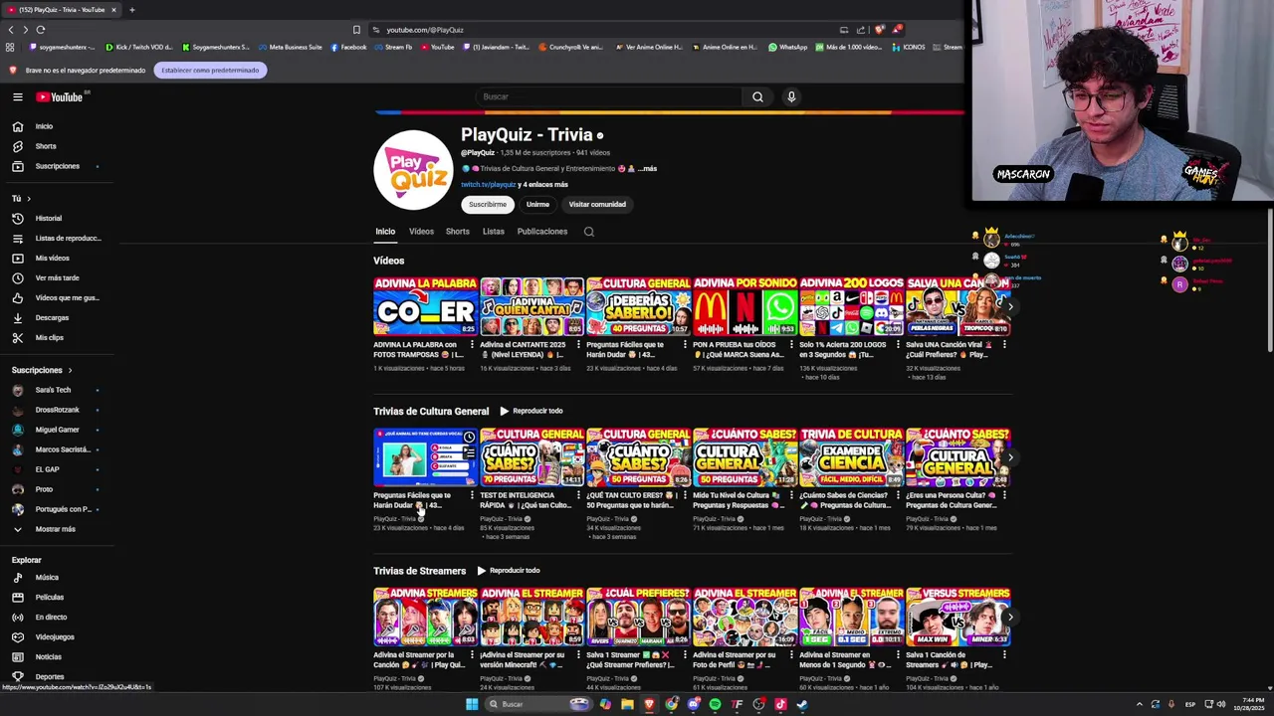1274x716 pixels.
Task: Click the browser address bar
Action: click(607, 30)
